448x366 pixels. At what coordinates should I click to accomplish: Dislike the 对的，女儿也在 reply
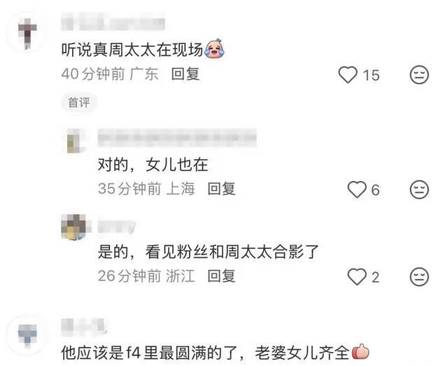coord(419,189)
